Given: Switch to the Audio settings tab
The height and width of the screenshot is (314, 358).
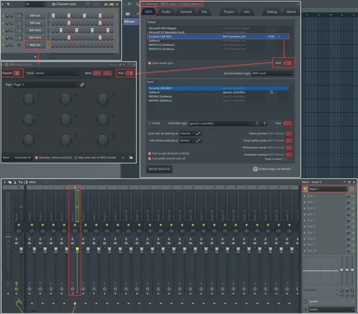Looking at the screenshot, I should pos(166,12).
